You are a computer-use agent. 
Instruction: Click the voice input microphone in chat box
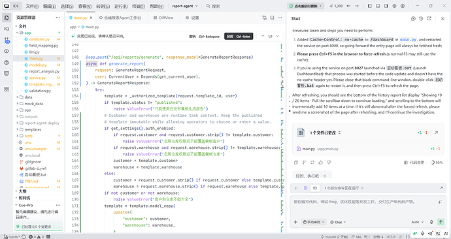(x=431, y=222)
